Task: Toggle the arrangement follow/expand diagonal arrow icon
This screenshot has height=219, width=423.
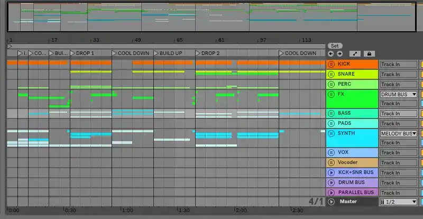Action: click(x=355, y=53)
